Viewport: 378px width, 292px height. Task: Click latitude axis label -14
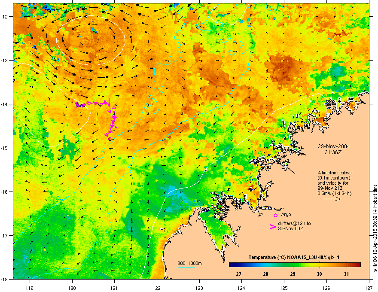pyautogui.click(x=4, y=104)
